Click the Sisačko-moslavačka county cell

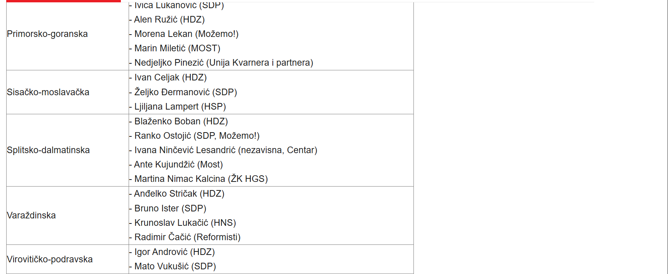pyautogui.click(x=48, y=92)
